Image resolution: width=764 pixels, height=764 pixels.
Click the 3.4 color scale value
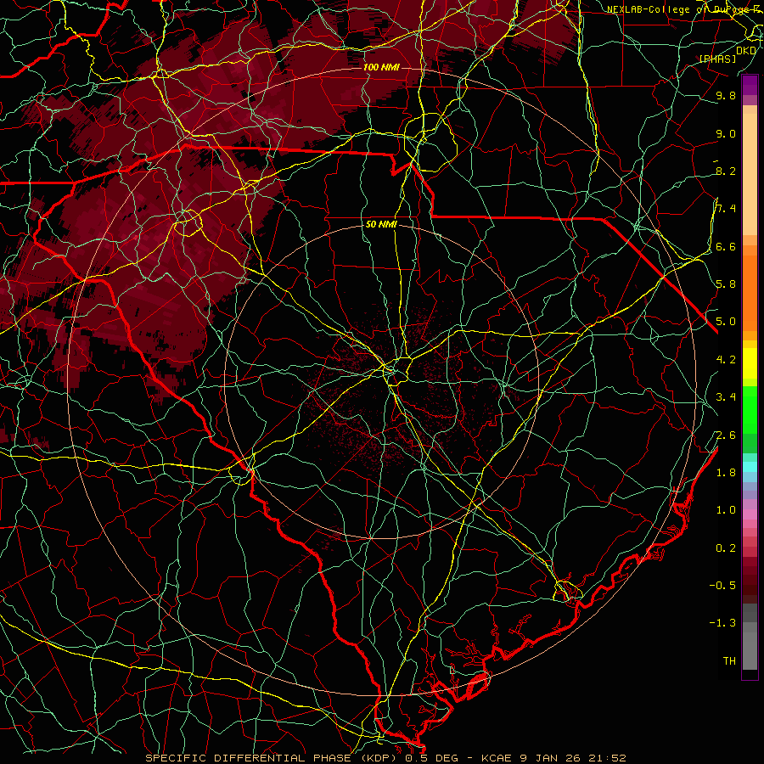(726, 397)
